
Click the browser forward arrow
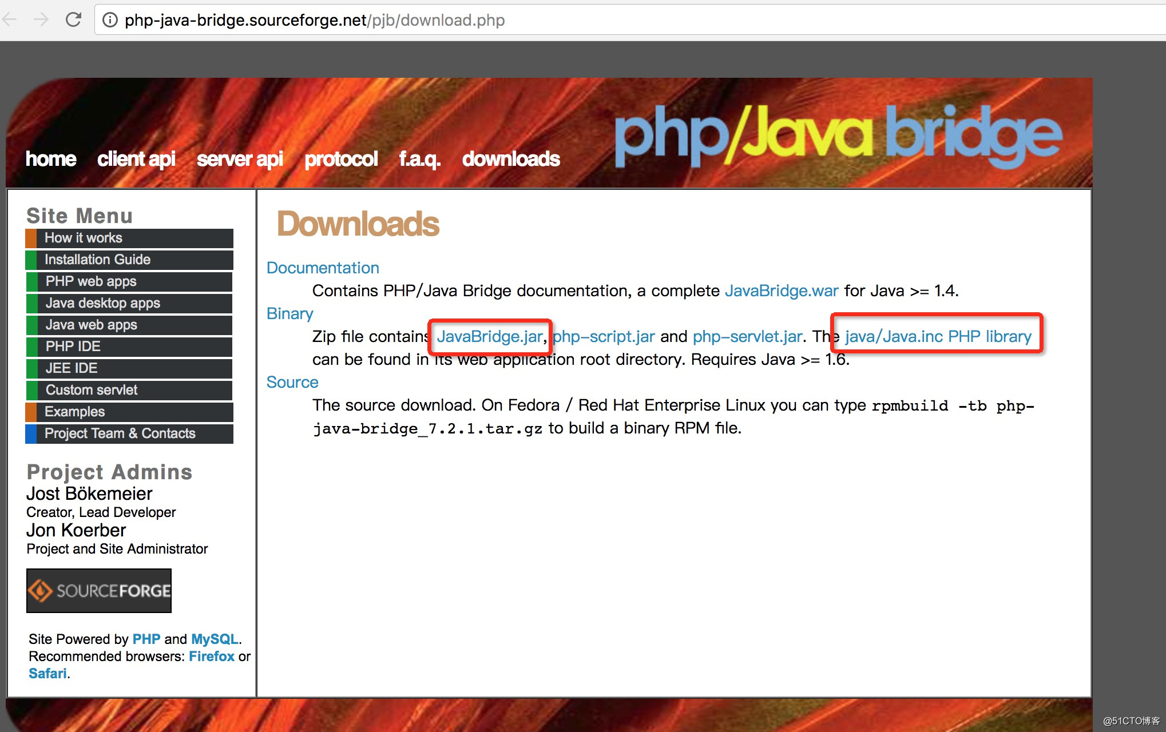[x=41, y=20]
